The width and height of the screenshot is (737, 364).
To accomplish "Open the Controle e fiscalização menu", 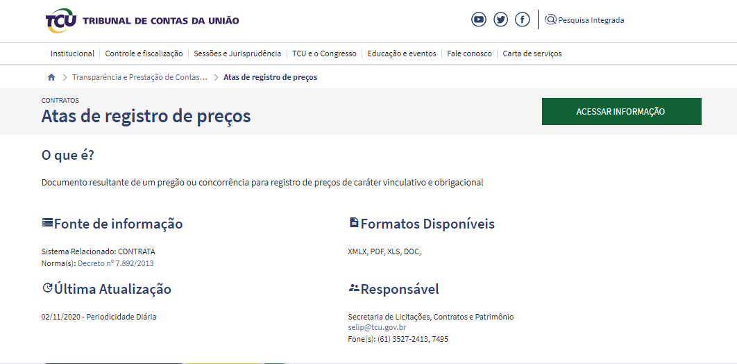I will click(144, 53).
